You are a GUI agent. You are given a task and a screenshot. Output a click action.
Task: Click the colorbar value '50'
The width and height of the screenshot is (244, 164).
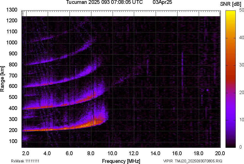[242, 10]
